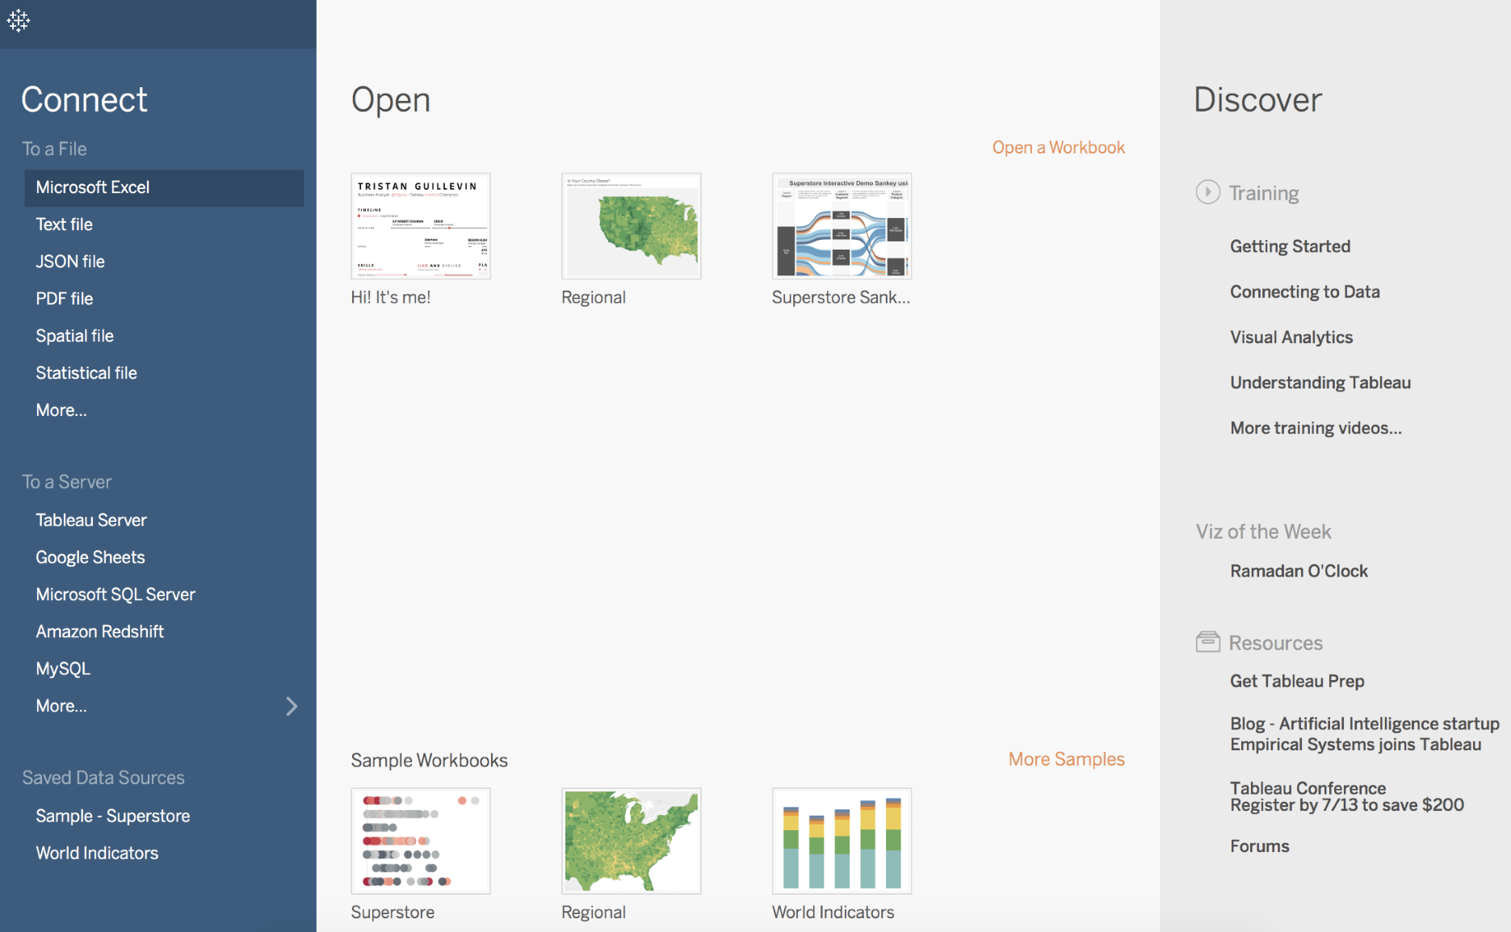The height and width of the screenshot is (932, 1511).
Task: Click the Training play icon
Action: point(1207,192)
